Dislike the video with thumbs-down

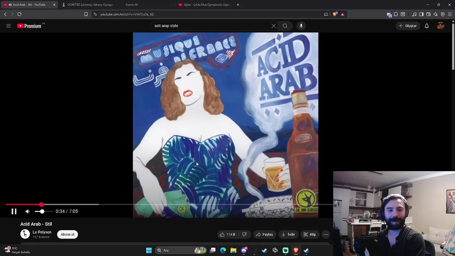(244, 234)
